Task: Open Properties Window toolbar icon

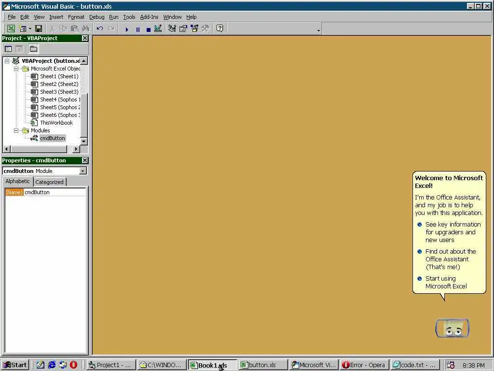Action: [x=183, y=29]
